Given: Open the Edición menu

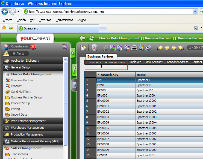Looking at the screenshot, I should (21, 20).
